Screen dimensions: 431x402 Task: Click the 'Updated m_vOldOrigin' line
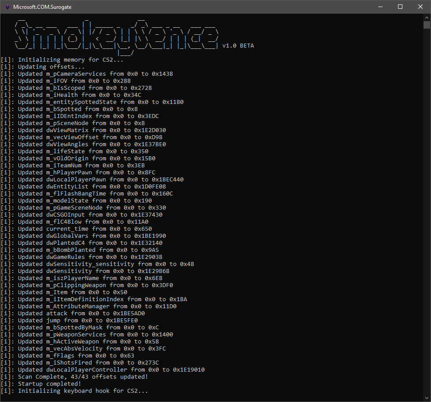tap(78, 159)
